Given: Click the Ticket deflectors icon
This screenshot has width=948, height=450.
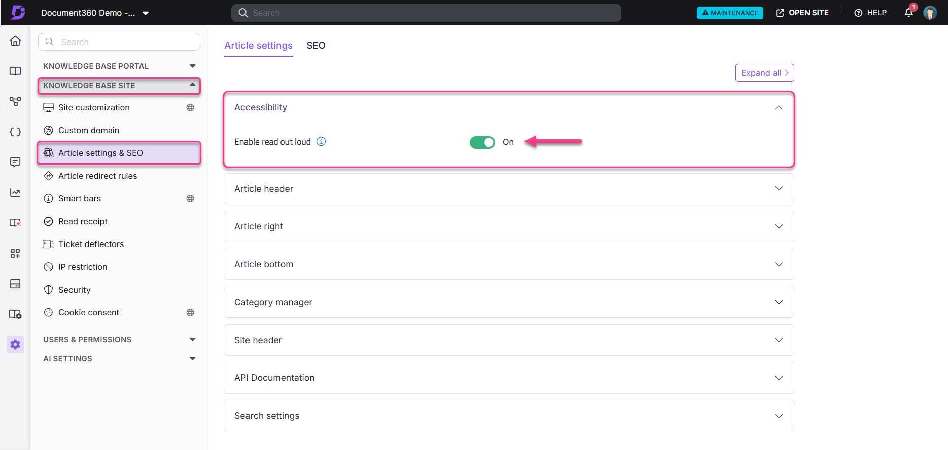Looking at the screenshot, I should click(48, 244).
